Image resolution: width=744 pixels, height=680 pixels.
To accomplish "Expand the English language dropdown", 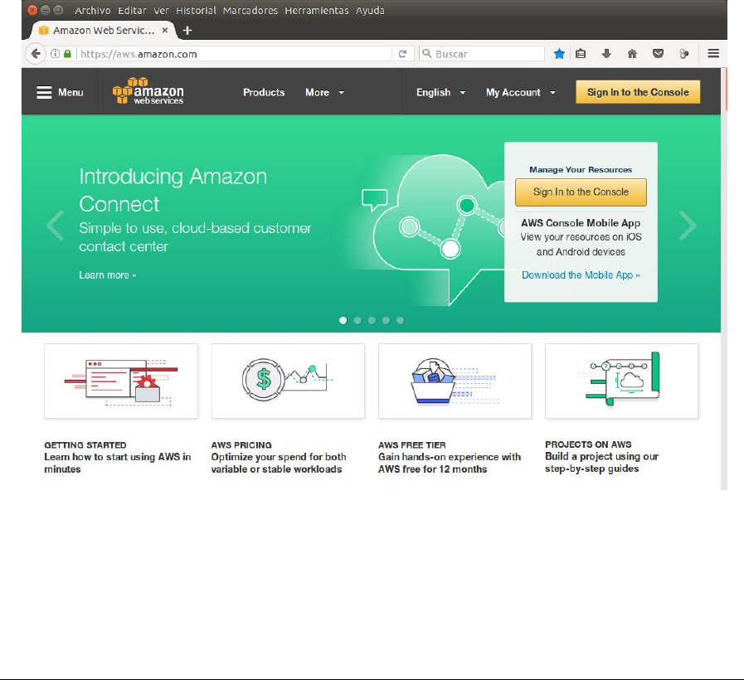I will [440, 93].
